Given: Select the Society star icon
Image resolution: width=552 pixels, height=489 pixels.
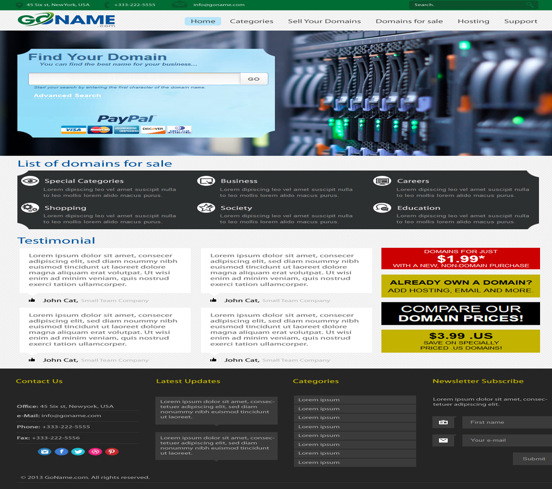Looking at the screenshot, I should tap(206, 208).
